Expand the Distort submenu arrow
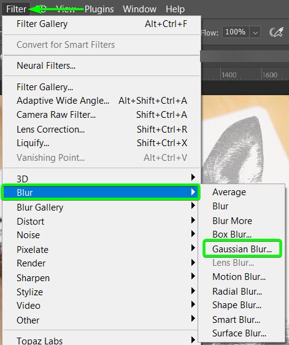This screenshot has width=289, height=345. click(x=193, y=220)
